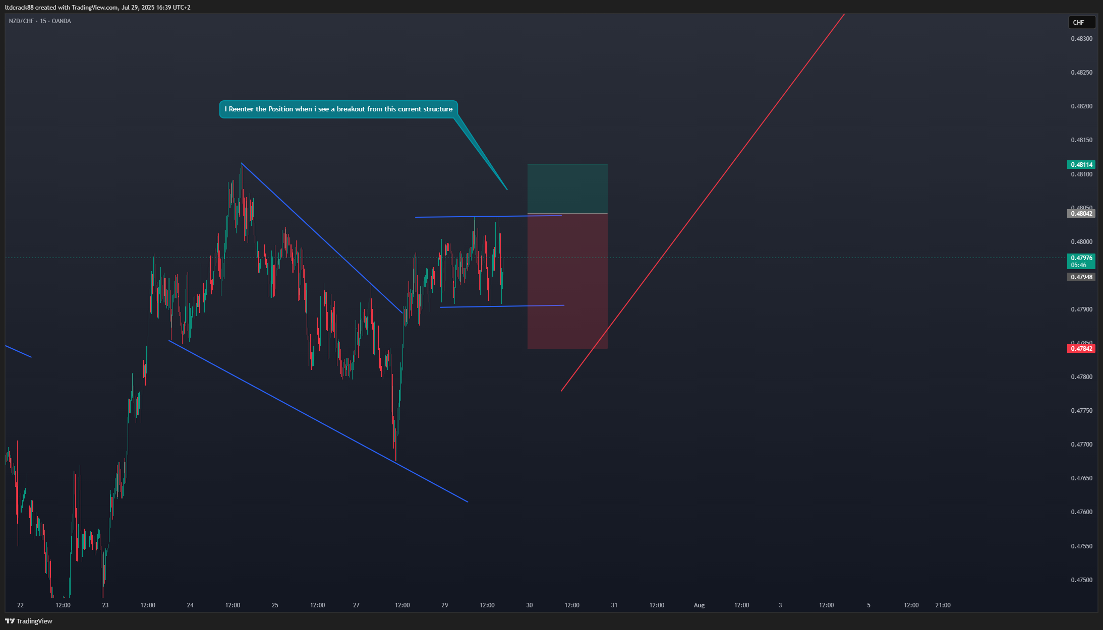
Task: Click the current price tag 0.47976
Action: pyautogui.click(x=1081, y=258)
